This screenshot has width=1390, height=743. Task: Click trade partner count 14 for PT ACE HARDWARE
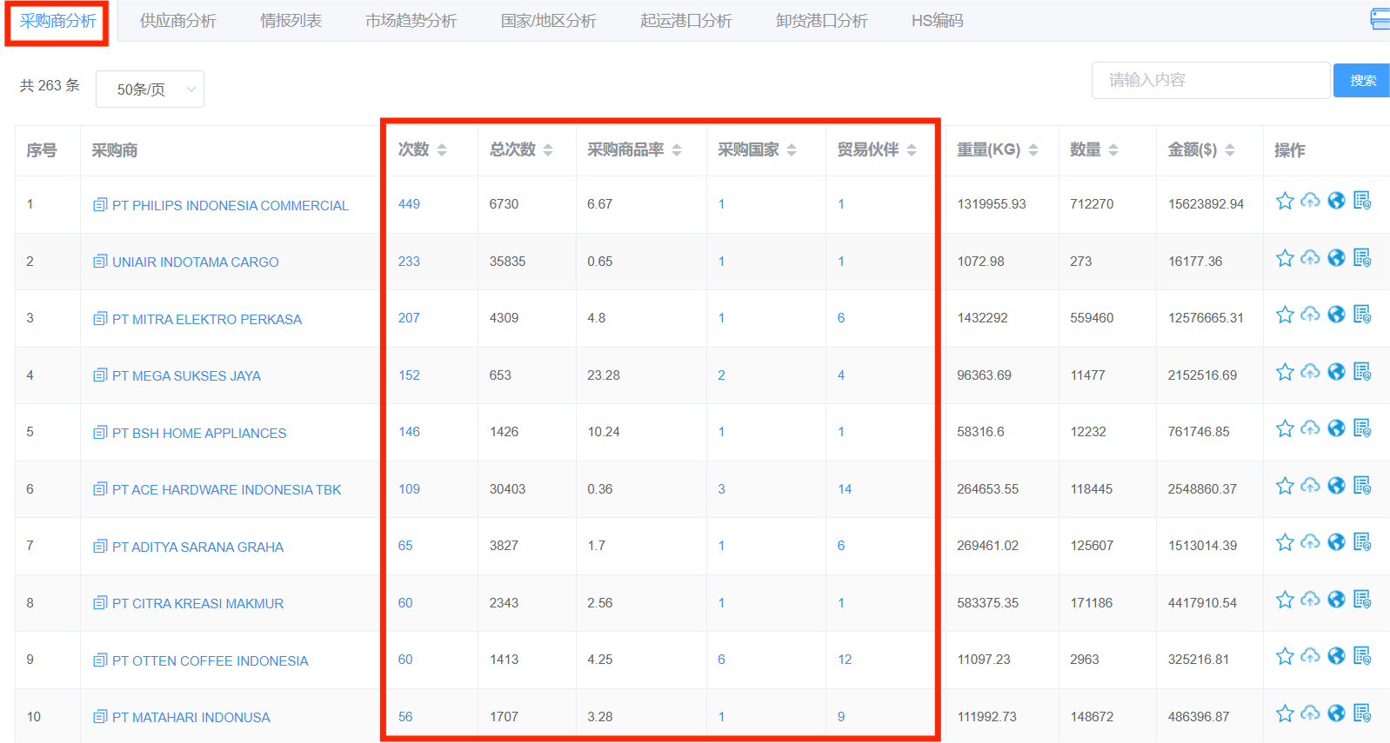tap(845, 489)
